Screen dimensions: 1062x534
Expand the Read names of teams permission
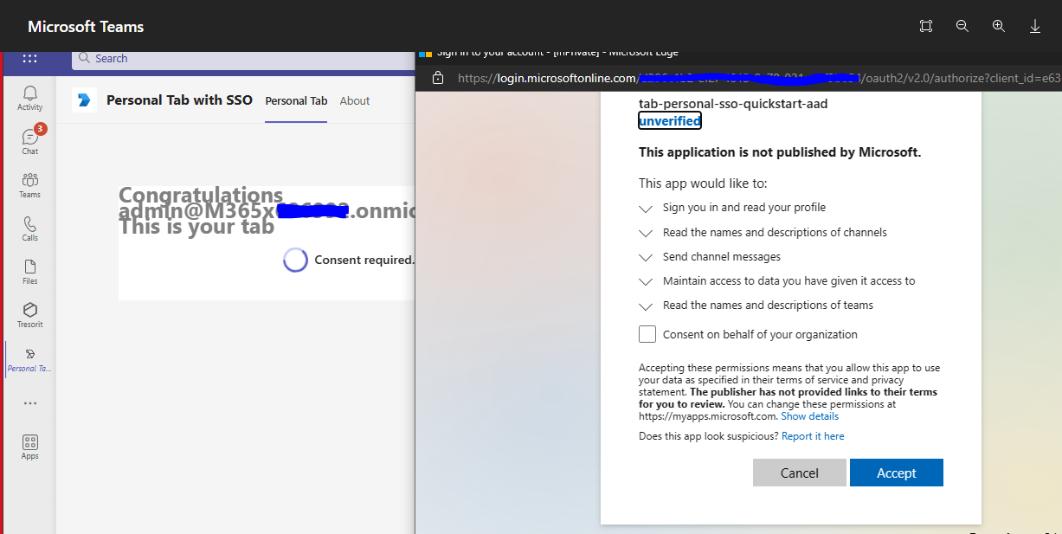pyautogui.click(x=645, y=306)
